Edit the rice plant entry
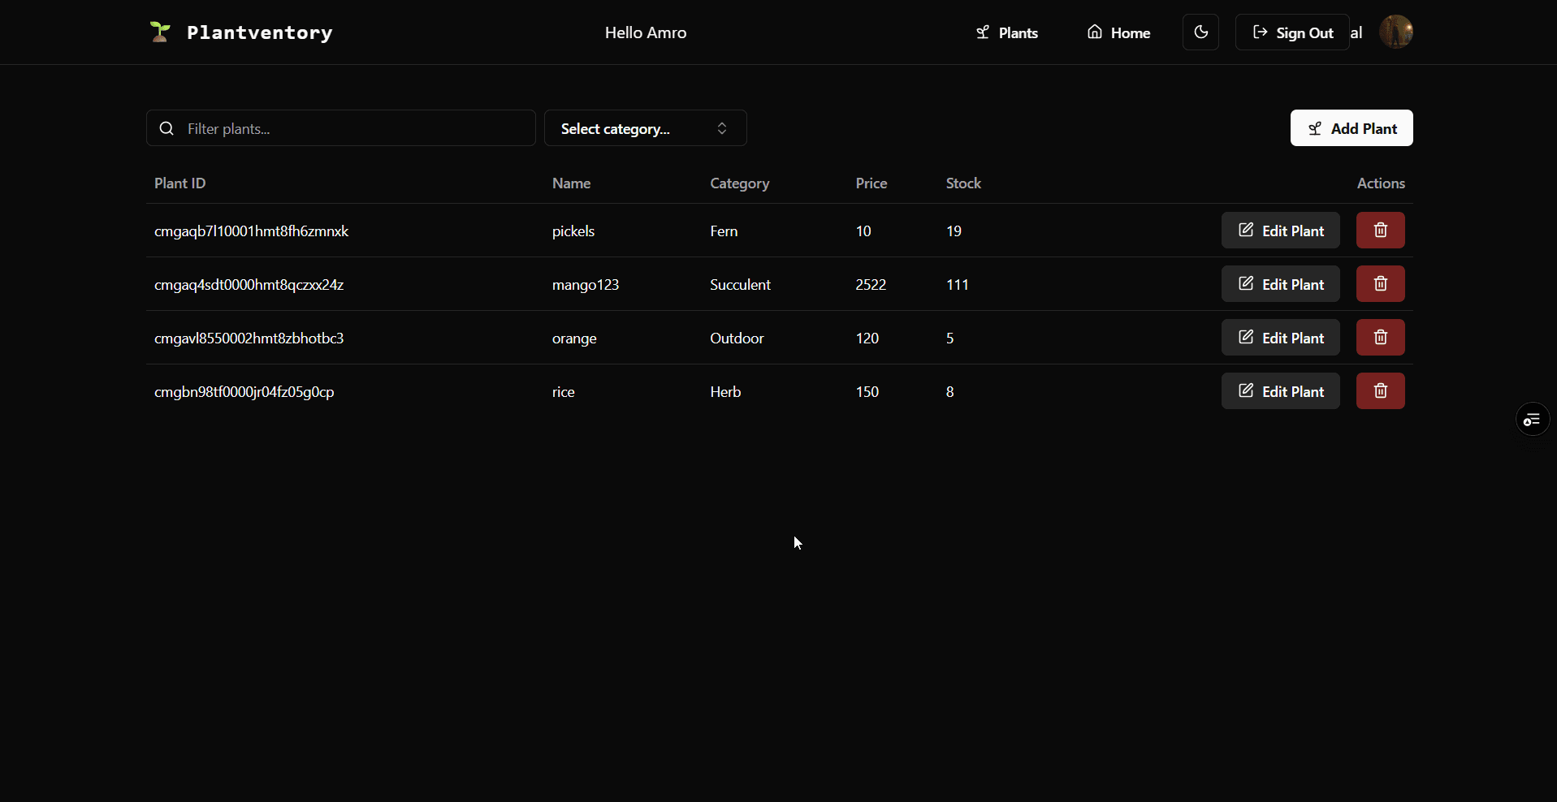The height and width of the screenshot is (802, 1557). pos(1280,391)
